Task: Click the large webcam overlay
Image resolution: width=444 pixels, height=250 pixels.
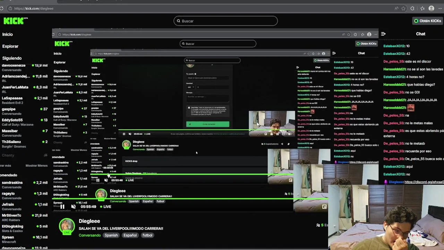Action: coord(386,217)
